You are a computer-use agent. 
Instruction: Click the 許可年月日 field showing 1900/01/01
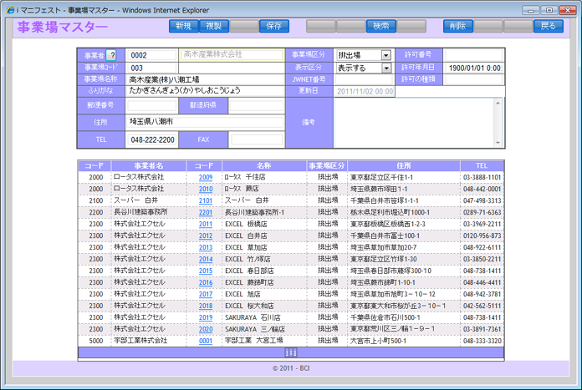click(473, 68)
